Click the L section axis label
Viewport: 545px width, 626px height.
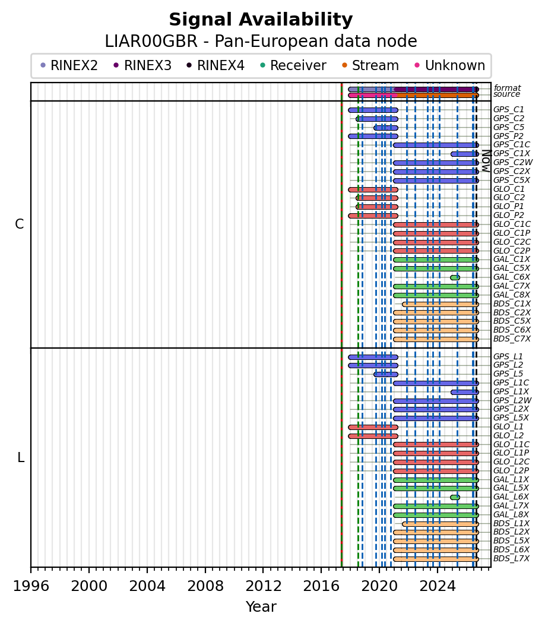[x=21, y=457]
